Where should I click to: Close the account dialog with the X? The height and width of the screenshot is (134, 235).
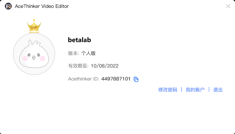click(x=228, y=6)
